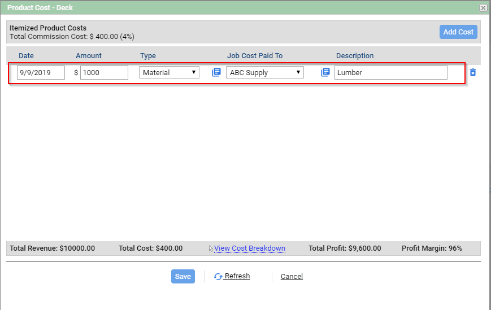Click the Total Profit: $9,600.00 text
Viewport: 491px width, 310px height.
click(x=345, y=248)
